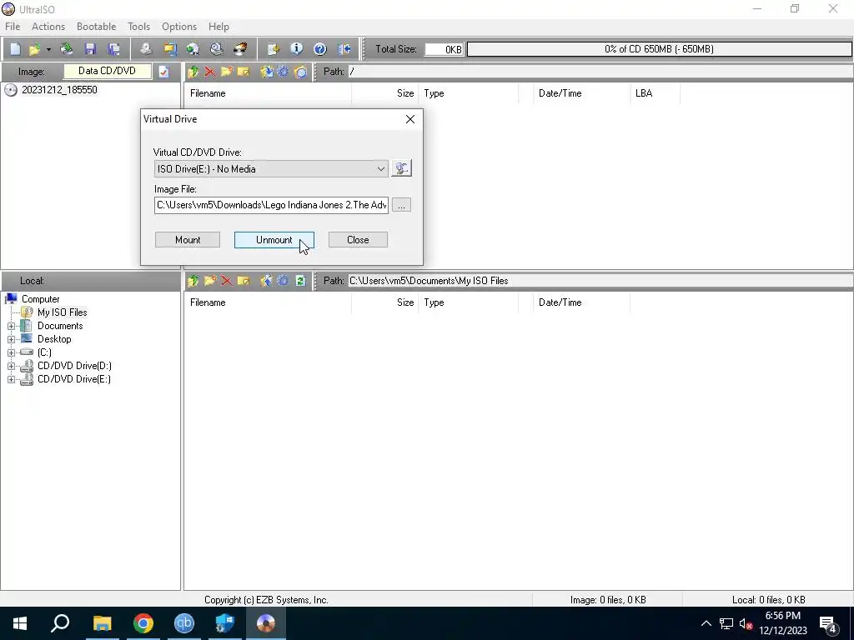Image resolution: width=854 pixels, height=640 pixels.
Task: Click the Local Path field
Action: (x=600, y=281)
